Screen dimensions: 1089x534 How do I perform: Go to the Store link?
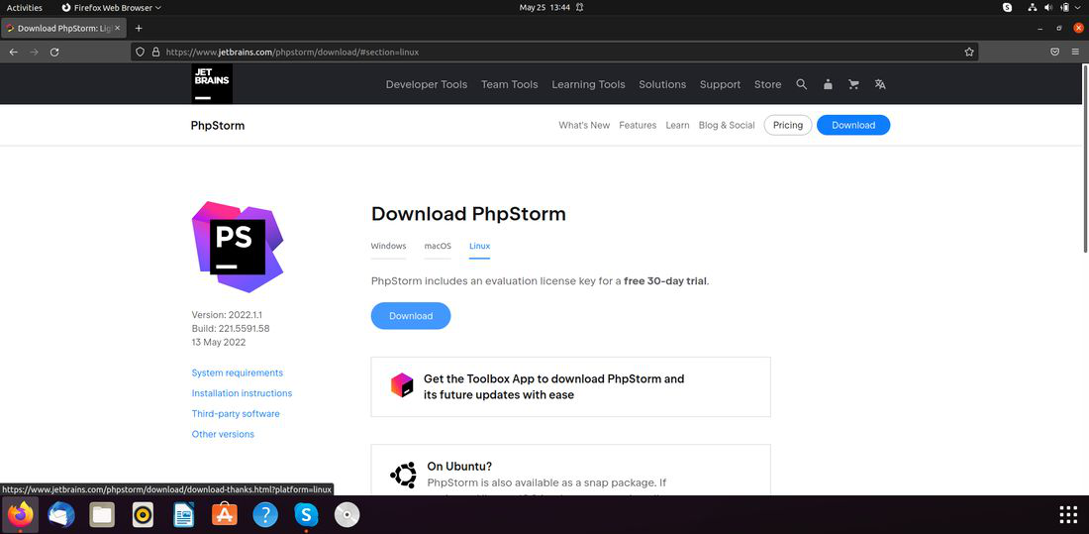[767, 84]
